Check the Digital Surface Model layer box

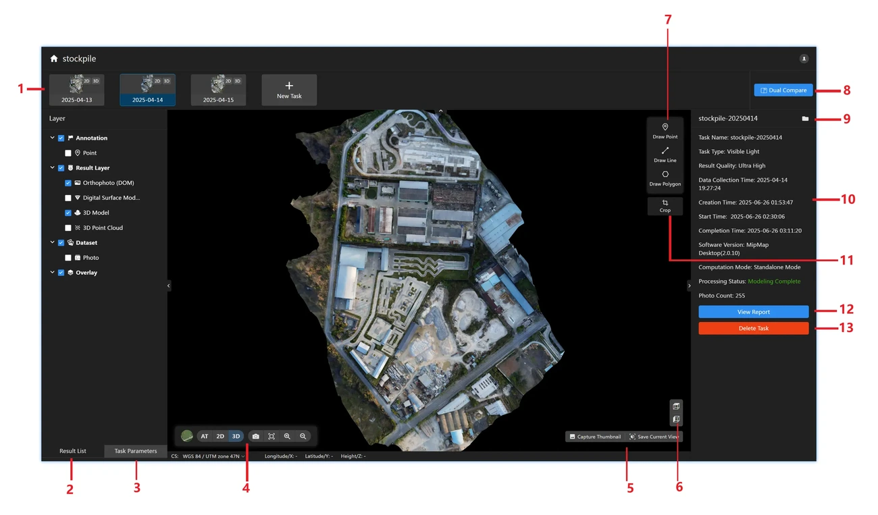coord(68,198)
